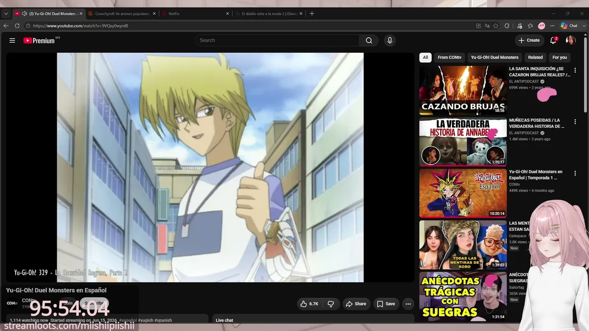
Task: Open LA SANTA INQUISICIÓN video title
Action: click(x=539, y=72)
